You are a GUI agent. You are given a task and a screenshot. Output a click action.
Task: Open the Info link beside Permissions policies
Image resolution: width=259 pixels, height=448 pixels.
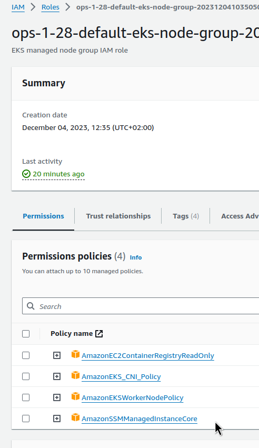click(x=136, y=257)
